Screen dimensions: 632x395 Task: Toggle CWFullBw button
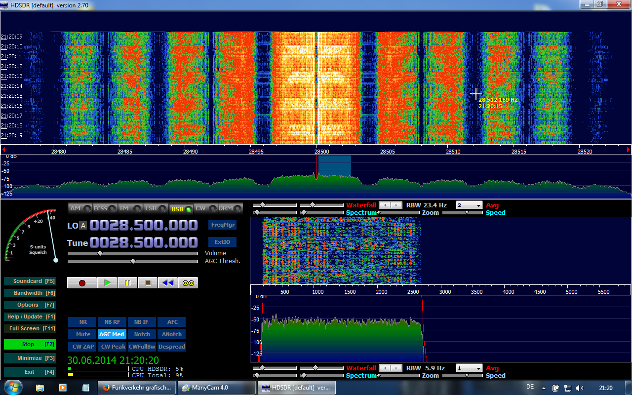(142, 347)
